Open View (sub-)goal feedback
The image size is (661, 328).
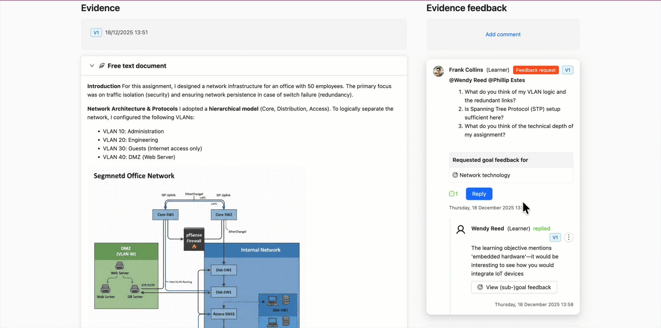[514, 287]
